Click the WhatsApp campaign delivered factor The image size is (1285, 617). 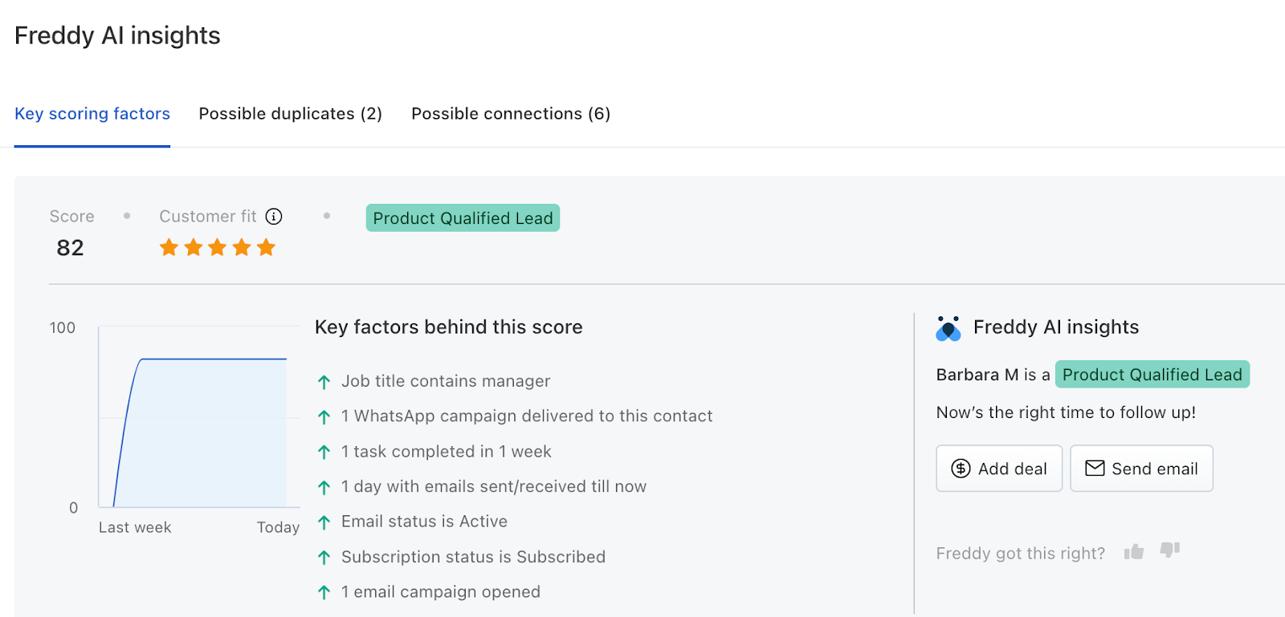click(527, 416)
